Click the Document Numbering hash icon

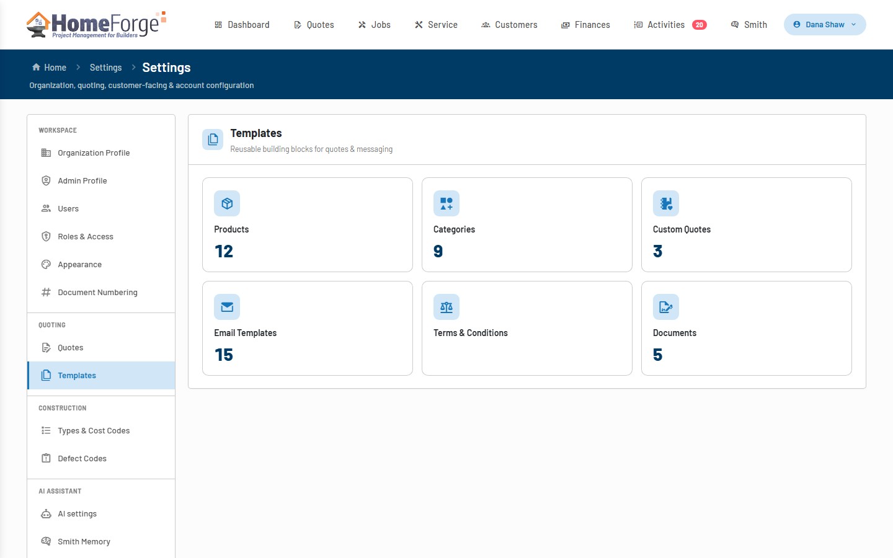(46, 293)
